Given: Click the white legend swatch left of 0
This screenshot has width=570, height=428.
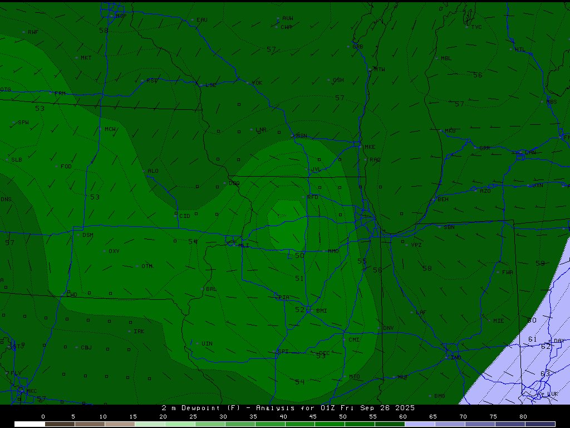Looking at the screenshot, I should (x=30, y=424).
